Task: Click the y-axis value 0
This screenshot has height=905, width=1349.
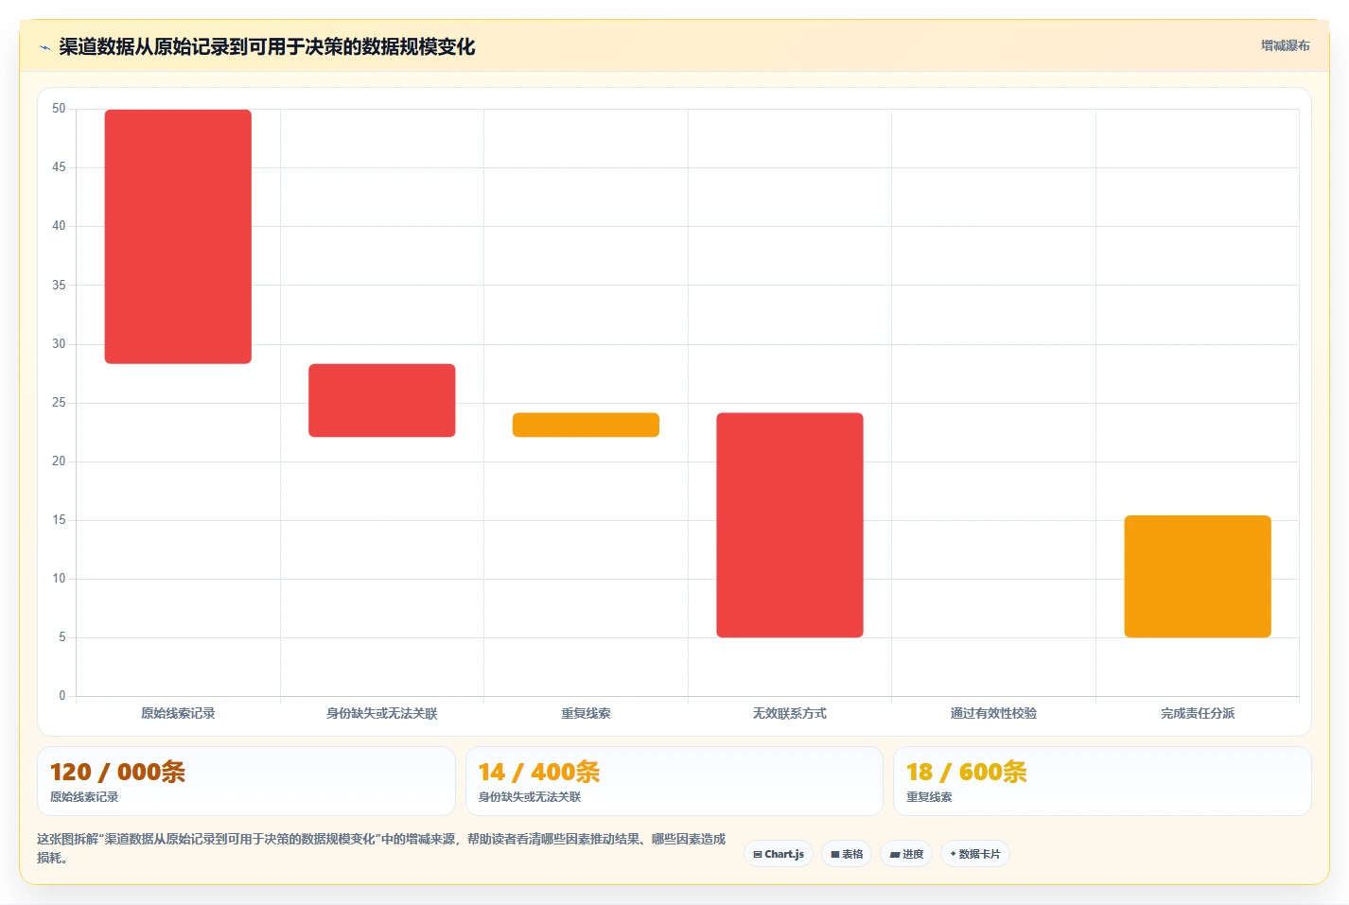Action: 62,696
